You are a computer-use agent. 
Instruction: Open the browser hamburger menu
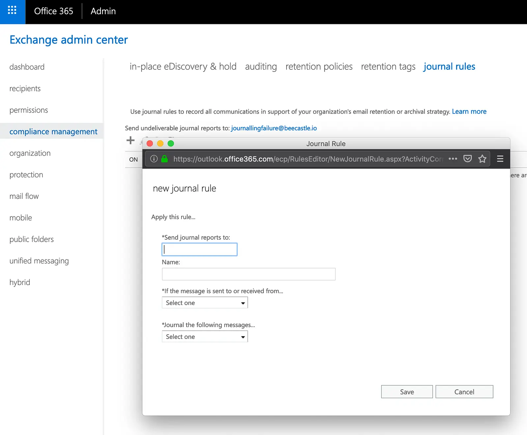(500, 159)
